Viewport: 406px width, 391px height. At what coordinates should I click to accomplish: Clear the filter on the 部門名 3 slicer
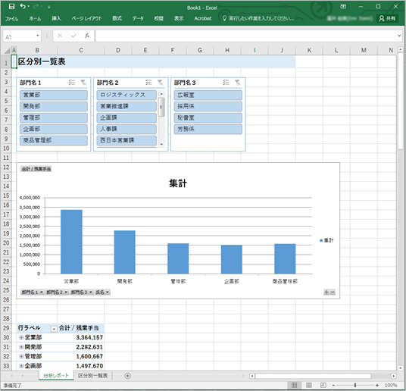point(237,83)
